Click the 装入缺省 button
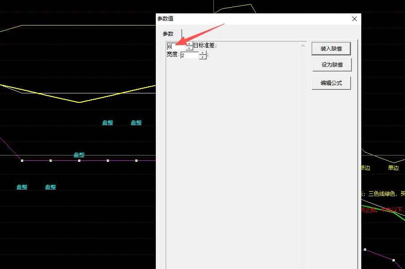405x269 pixels. click(331, 48)
